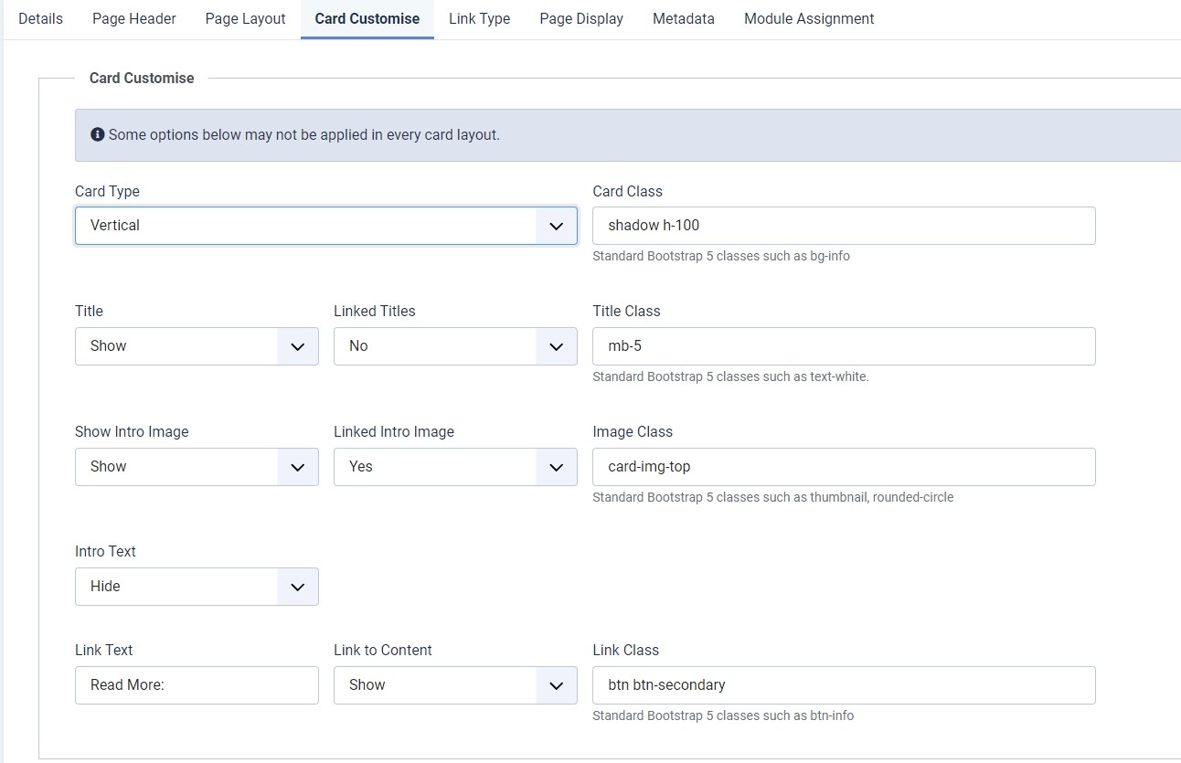Click the Show Intro Image label

click(x=132, y=432)
